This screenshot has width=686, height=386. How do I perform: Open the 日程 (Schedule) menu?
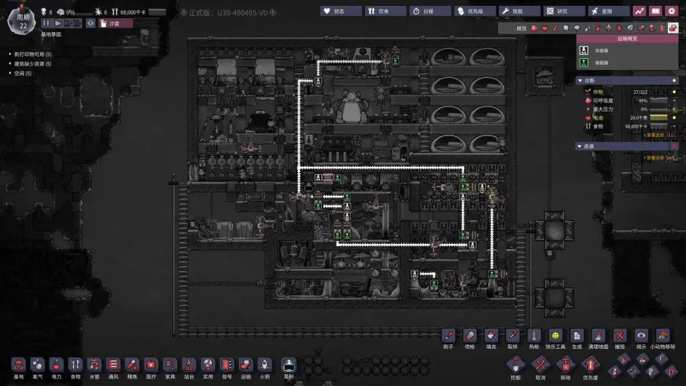[430, 12]
